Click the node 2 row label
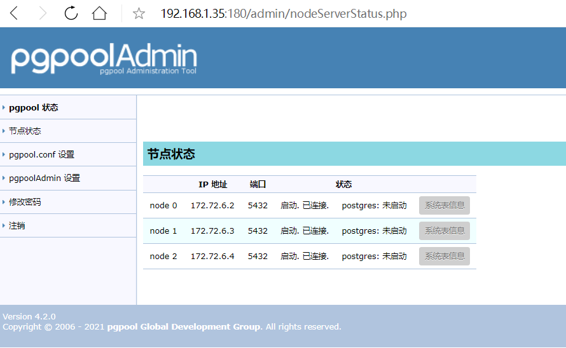The image size is (566, 348). 163,257
